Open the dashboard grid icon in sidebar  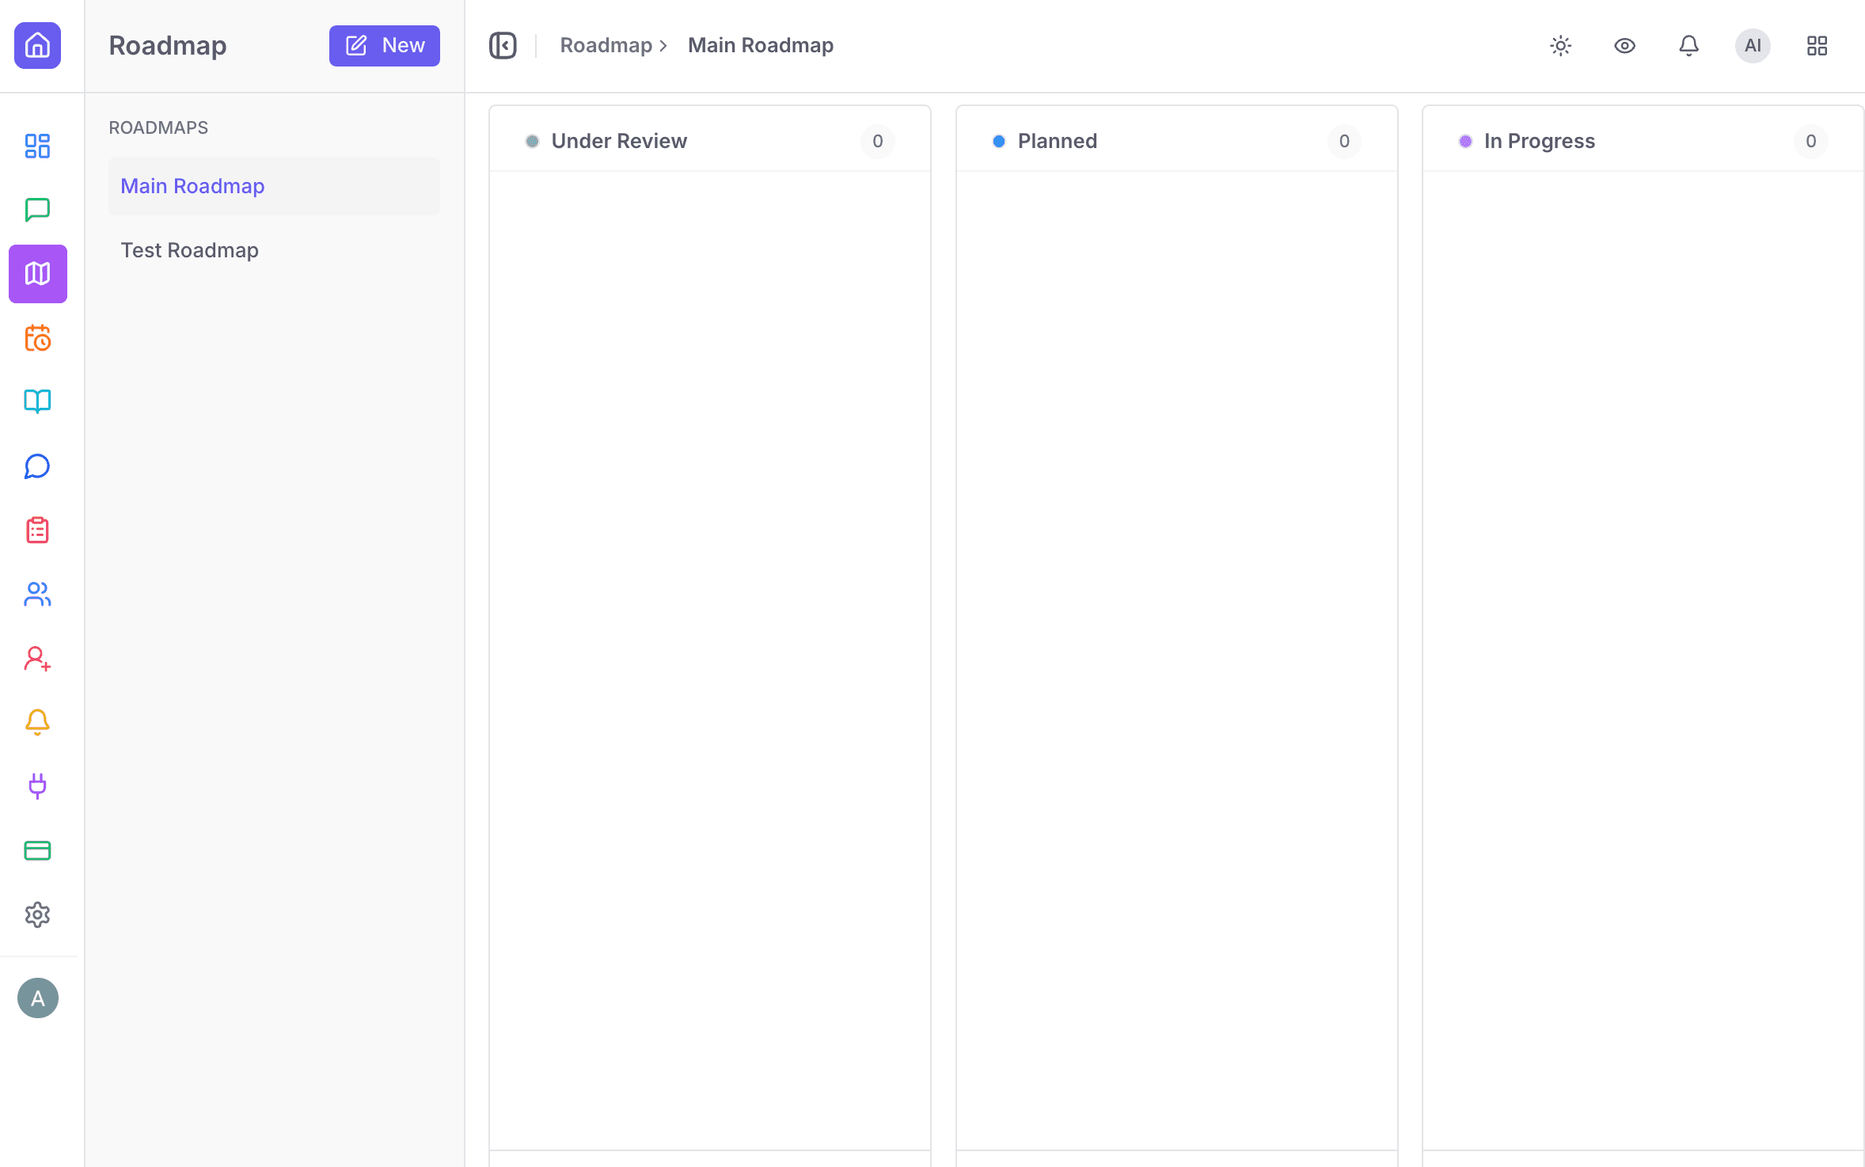(x=37, y=146)
